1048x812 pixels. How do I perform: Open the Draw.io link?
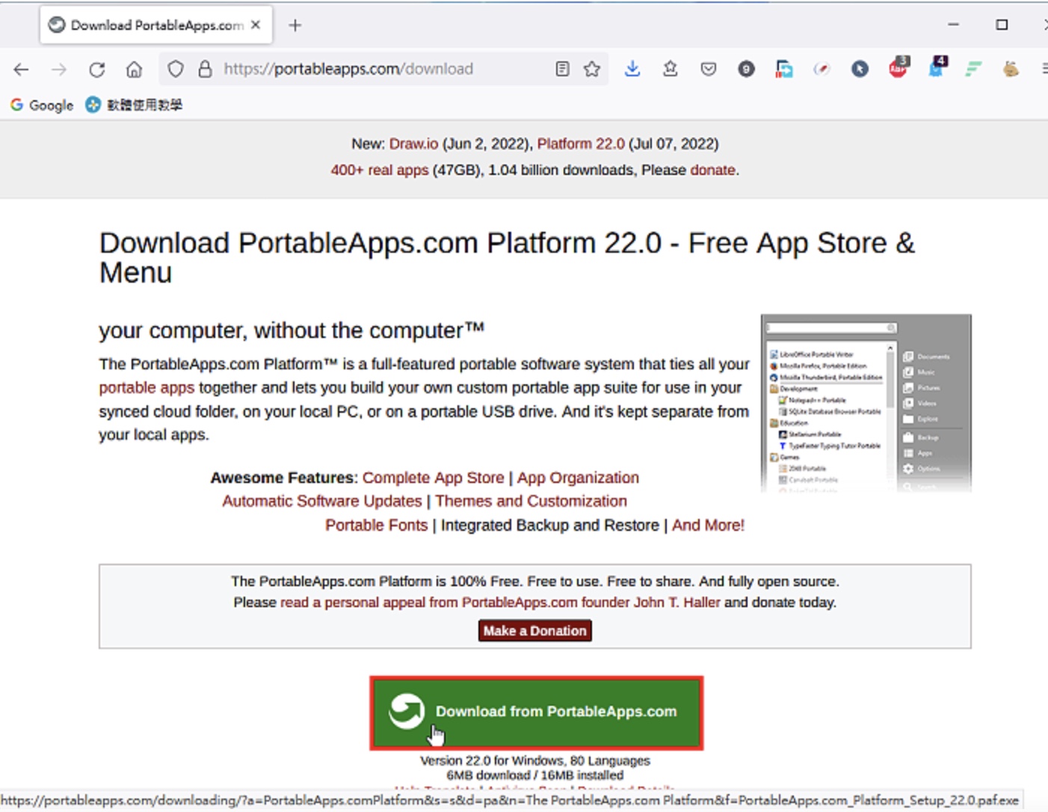pos(413,144)
